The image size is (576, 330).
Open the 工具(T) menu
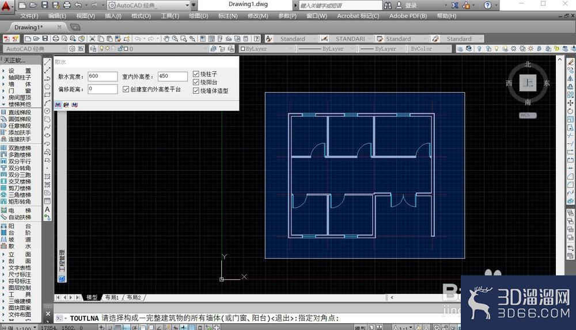[x=170, y=16]
